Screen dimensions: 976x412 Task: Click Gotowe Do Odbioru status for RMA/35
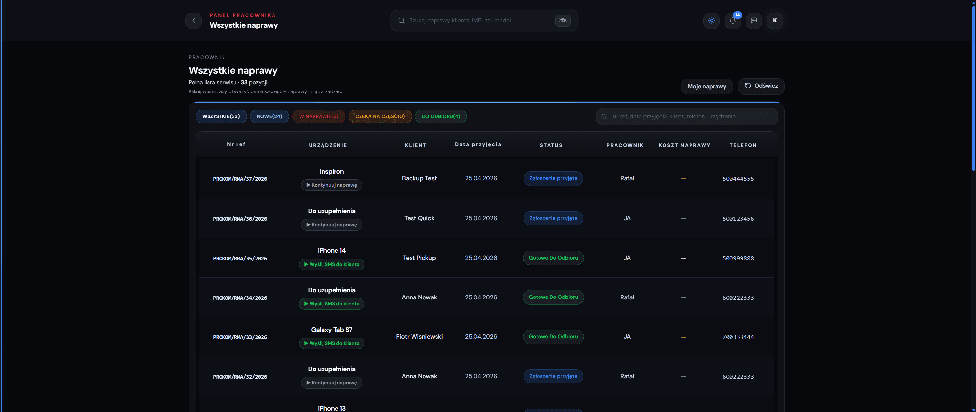coord(553,258)
